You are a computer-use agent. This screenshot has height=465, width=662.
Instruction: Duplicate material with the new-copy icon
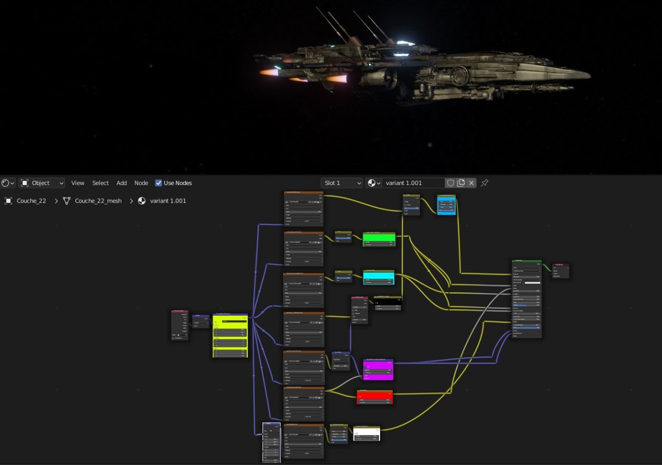pos(461,183)
